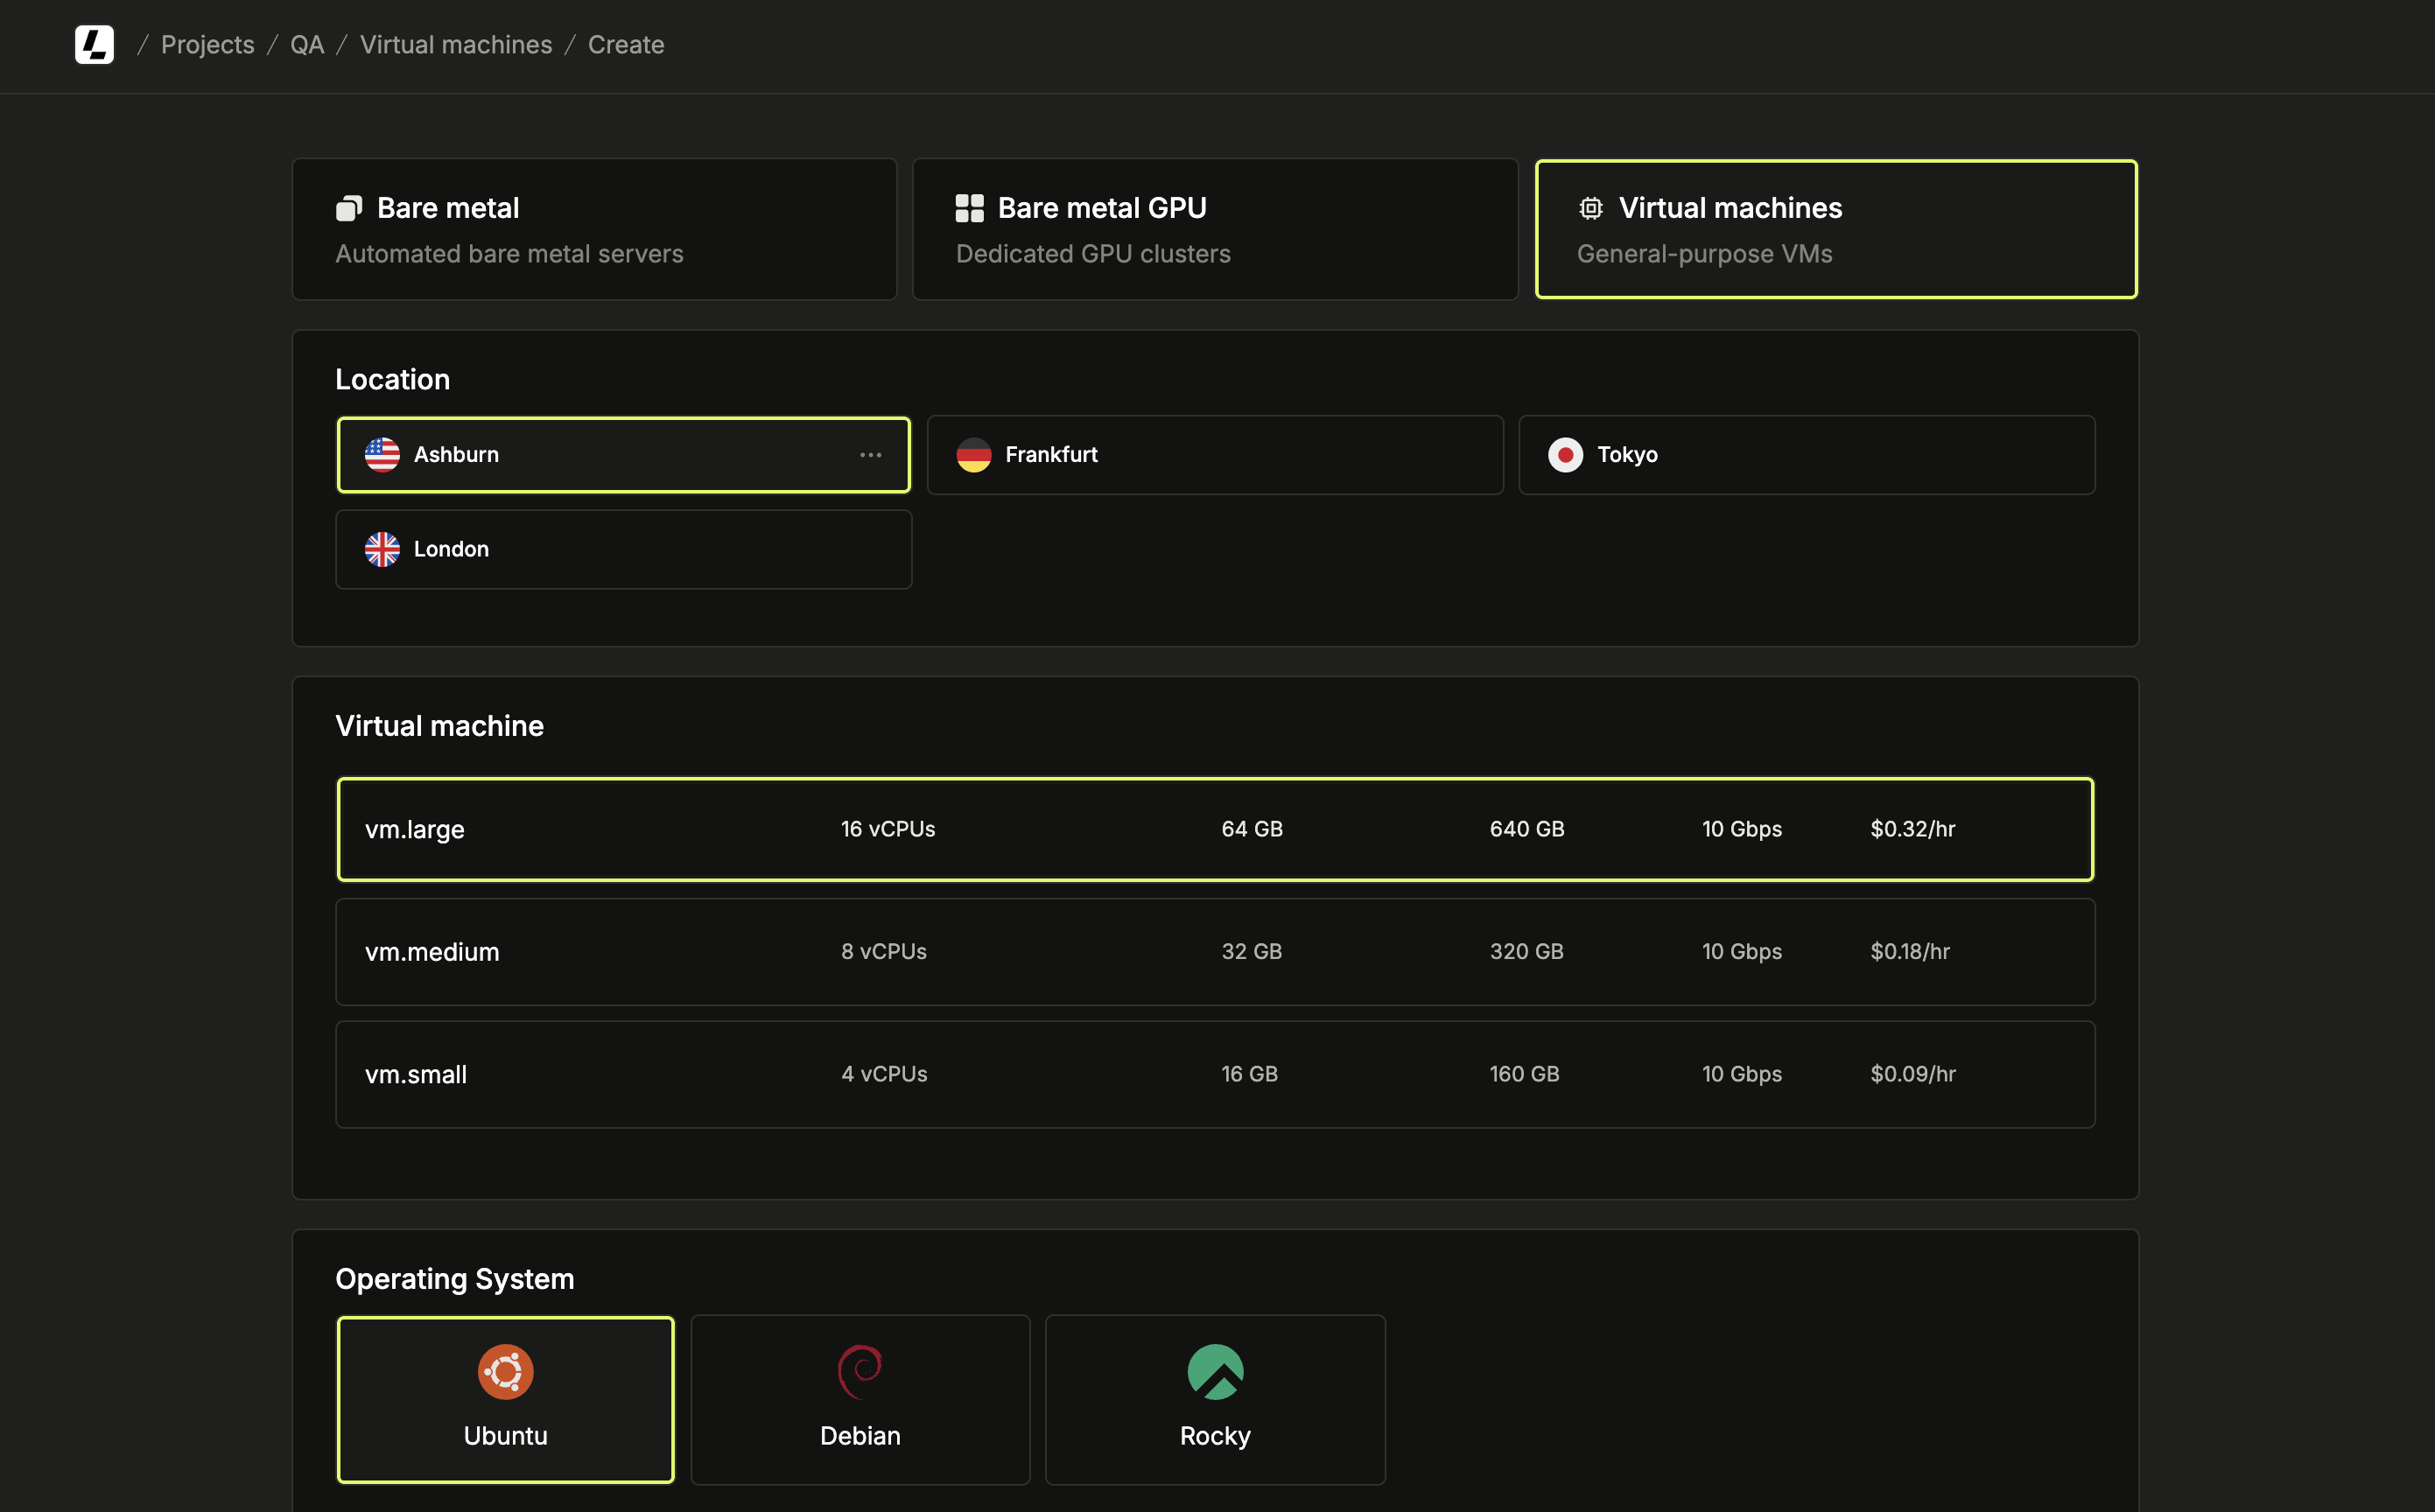Pick Ubuntu as the operating system
The width and height of the screenshot is (2435, 1512).
coord(505,1400)
